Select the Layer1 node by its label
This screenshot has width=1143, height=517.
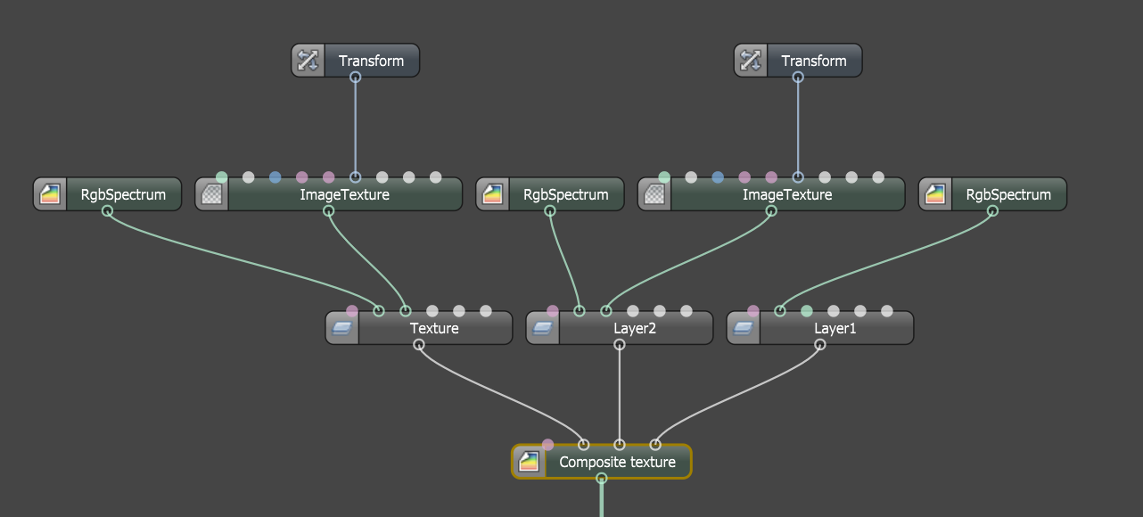pyautogui.click(x=835, y=328)
